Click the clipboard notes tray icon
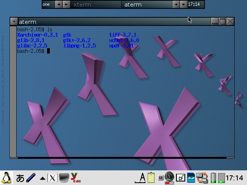This screenshot has width=247, height=185. [x=151, y=178]
